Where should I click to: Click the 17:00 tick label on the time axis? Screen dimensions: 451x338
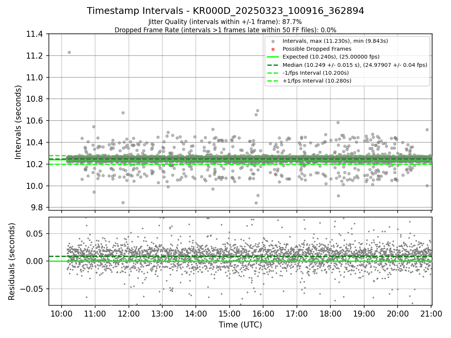[x=297, y=314]
